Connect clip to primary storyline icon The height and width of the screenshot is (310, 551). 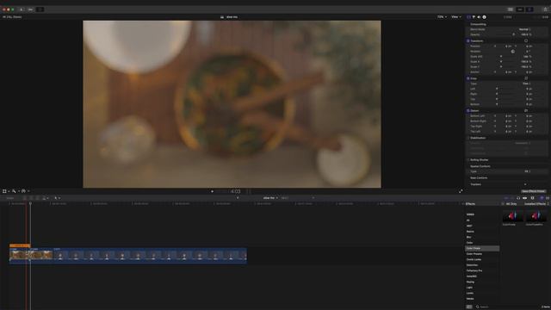[25, 198]
